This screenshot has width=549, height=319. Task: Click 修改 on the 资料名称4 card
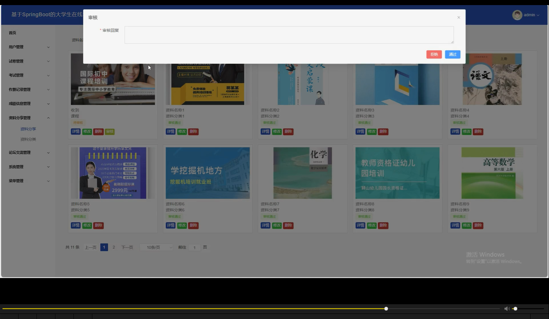[466, 132]
